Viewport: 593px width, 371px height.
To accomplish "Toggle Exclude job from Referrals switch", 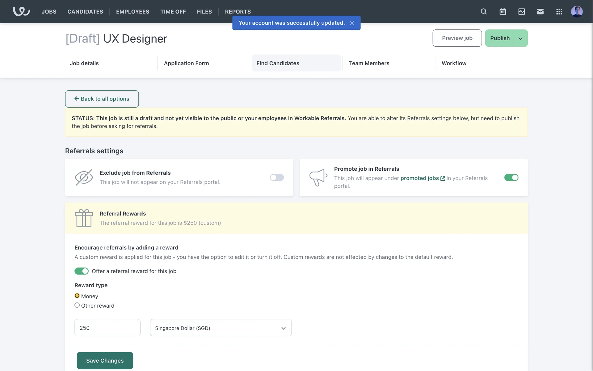I will point(277,177).
